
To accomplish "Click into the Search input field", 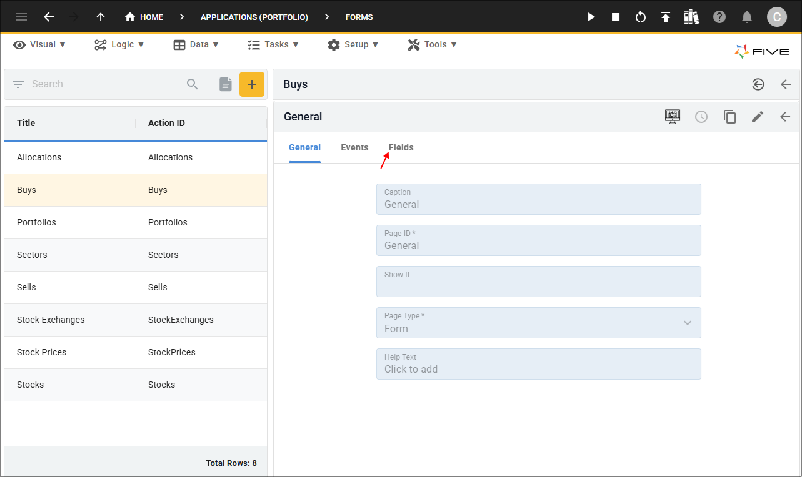I will (106, 84).
